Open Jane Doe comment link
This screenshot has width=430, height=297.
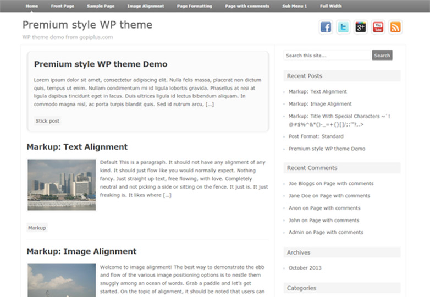pyautogui.click(x=329, y=196)
